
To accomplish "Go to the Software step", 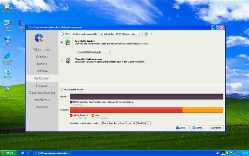I will (x=42, y=71).
